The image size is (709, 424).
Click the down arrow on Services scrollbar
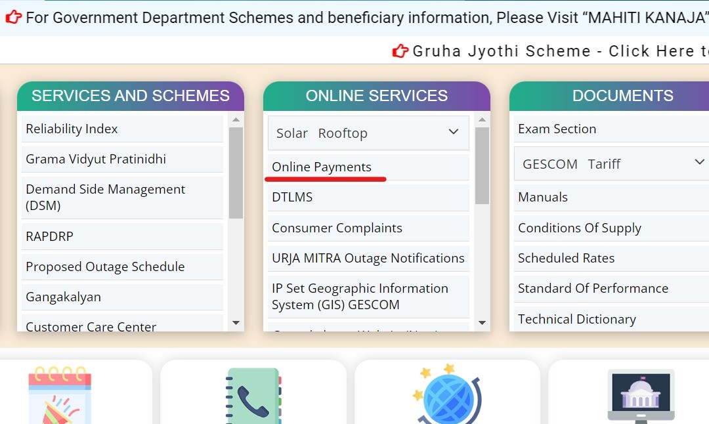236,323
